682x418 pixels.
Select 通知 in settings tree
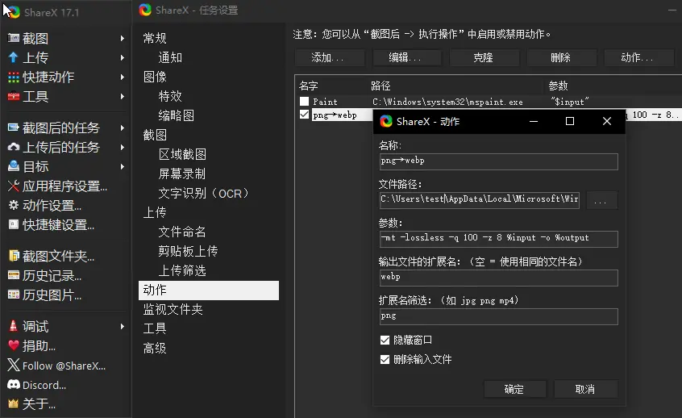170,57
